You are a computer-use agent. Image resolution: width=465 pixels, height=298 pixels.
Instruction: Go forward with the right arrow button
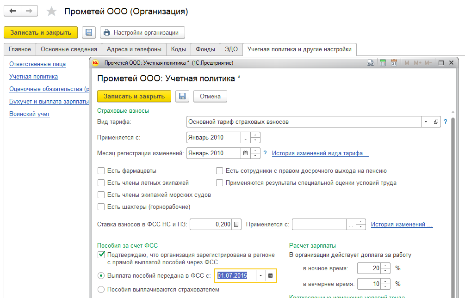pos(29,11)
